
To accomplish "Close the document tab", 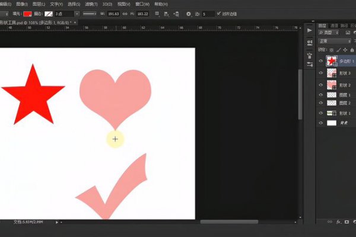I will point(75,23).
